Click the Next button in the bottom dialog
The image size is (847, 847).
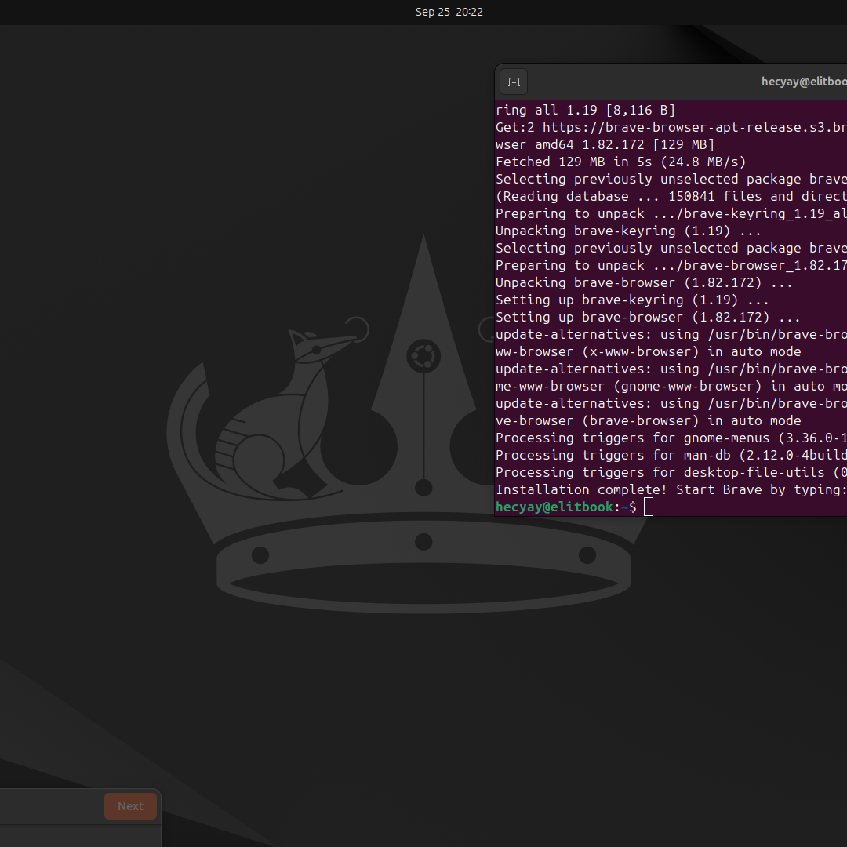point(131,806)
